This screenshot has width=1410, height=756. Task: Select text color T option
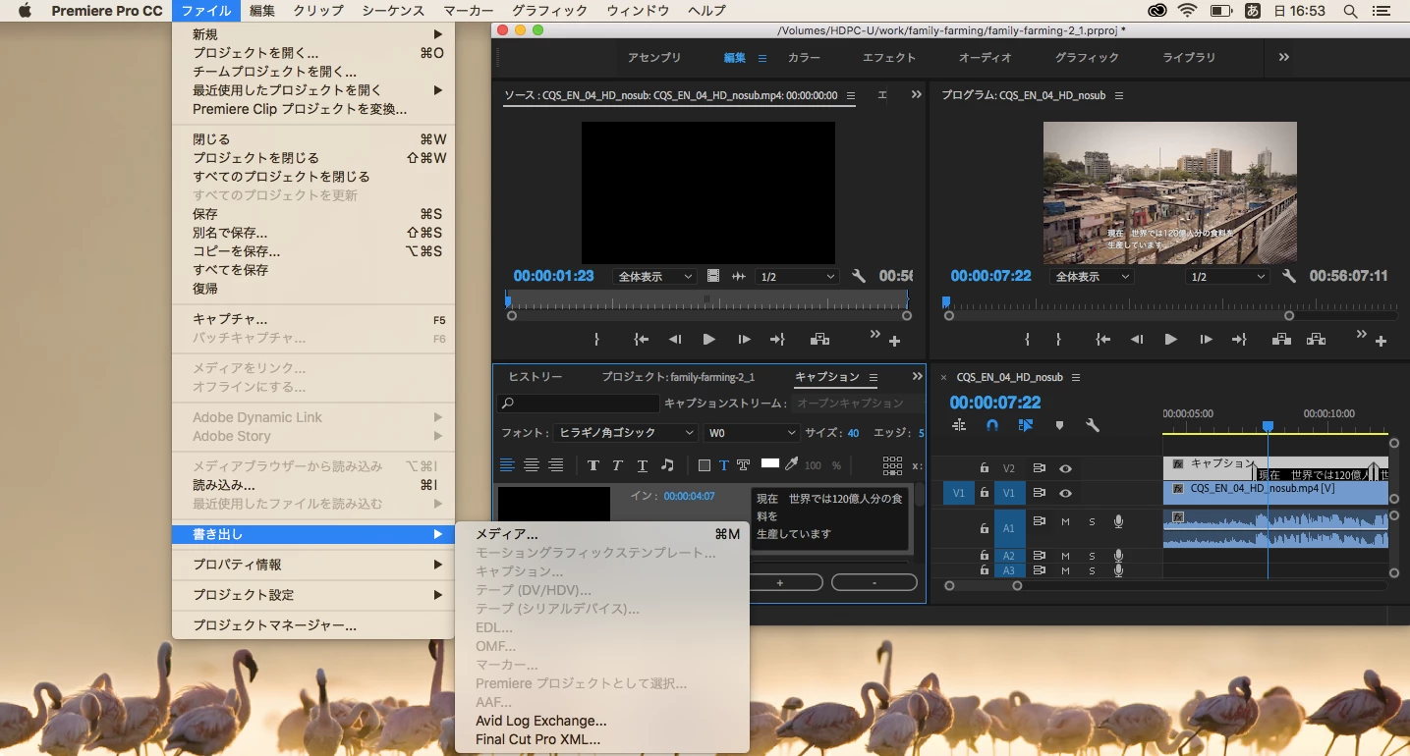pyautogui.click(x=724, y=465)
